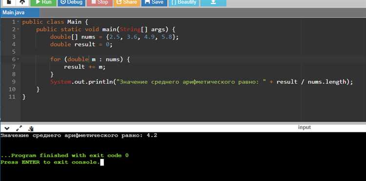Click line number 11 in the gutter

[12, 96]
